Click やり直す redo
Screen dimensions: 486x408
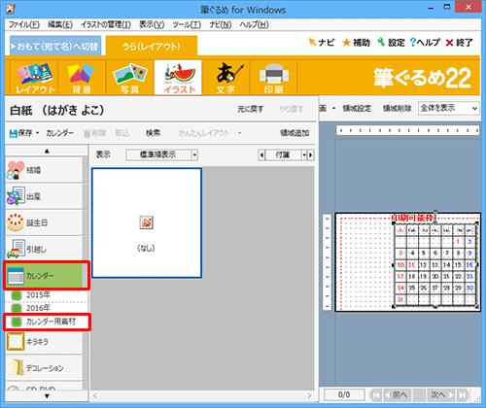292,109
